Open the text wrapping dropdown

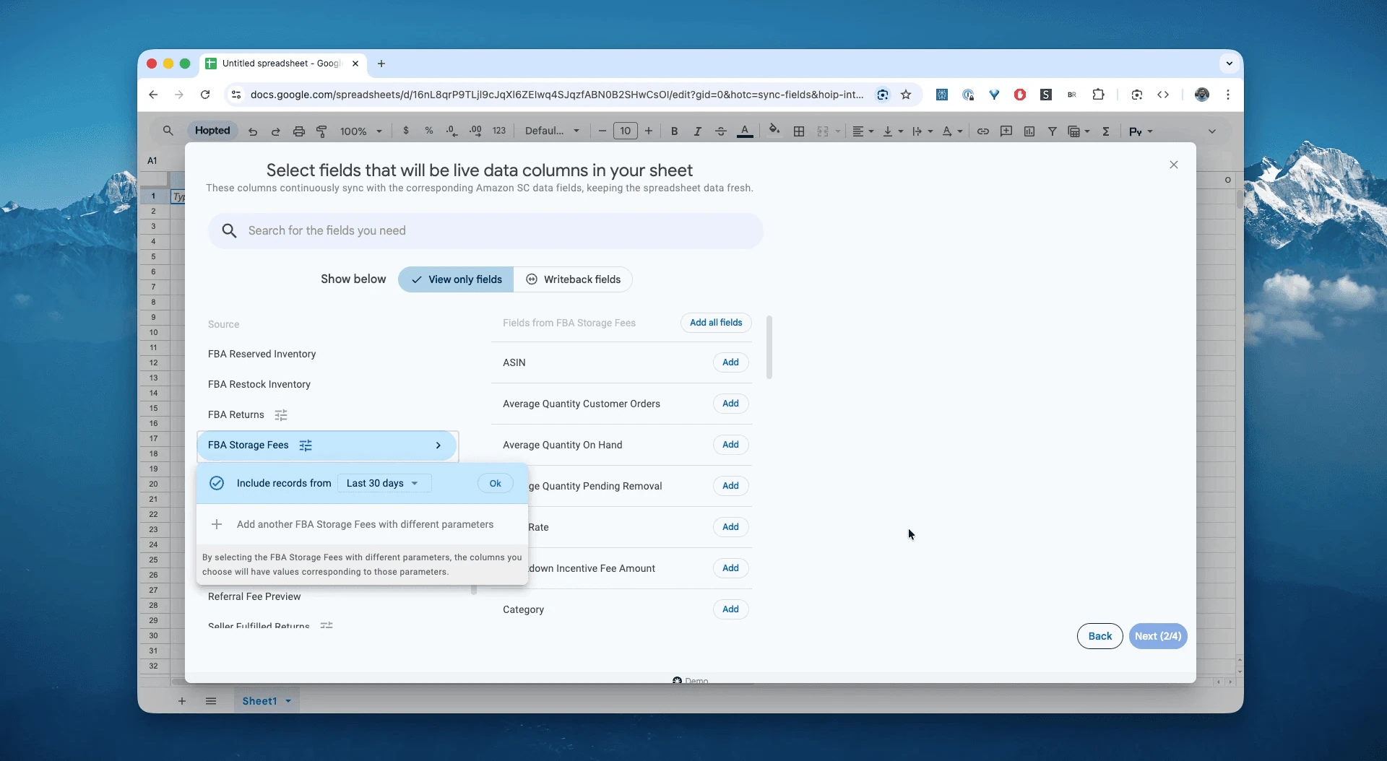[x=922, y=131]
